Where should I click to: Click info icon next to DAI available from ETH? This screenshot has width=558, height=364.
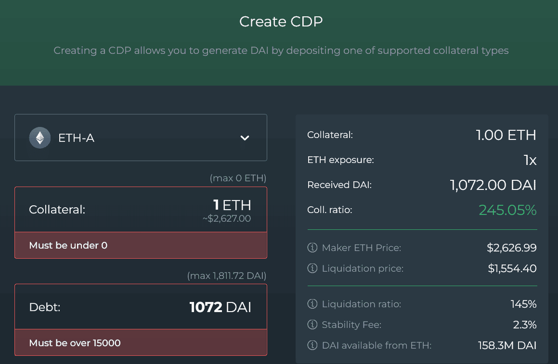tap(312, 345)
